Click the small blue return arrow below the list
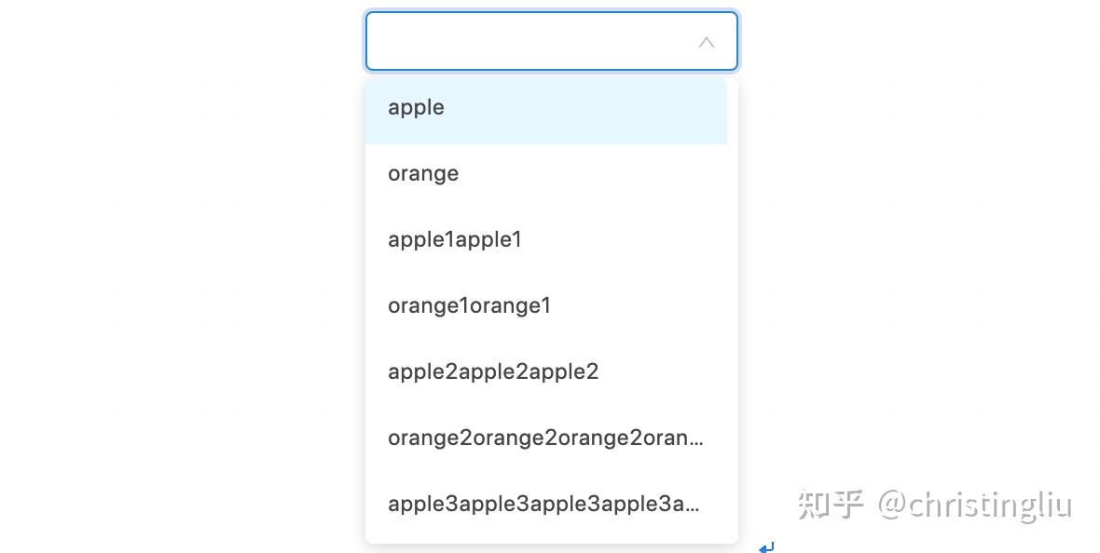Image resolution: width=1100 pixels, height=553 pixels. coord(766,546)
